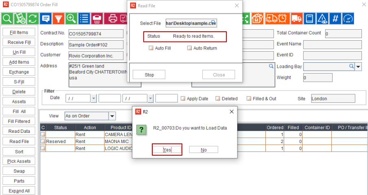Click Stop in Read File dialog

pos(149,75)
